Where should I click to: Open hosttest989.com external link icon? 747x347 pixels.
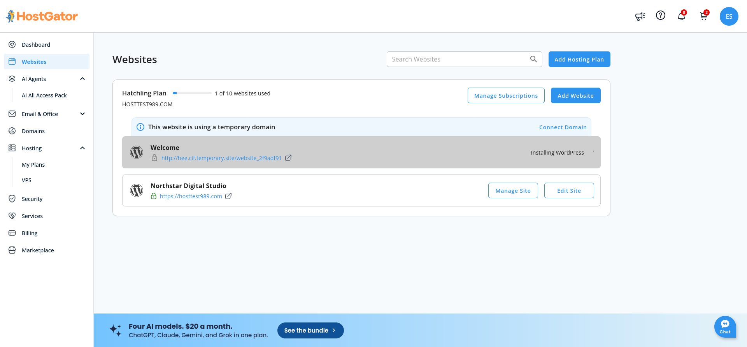click(x=228, y=196)
